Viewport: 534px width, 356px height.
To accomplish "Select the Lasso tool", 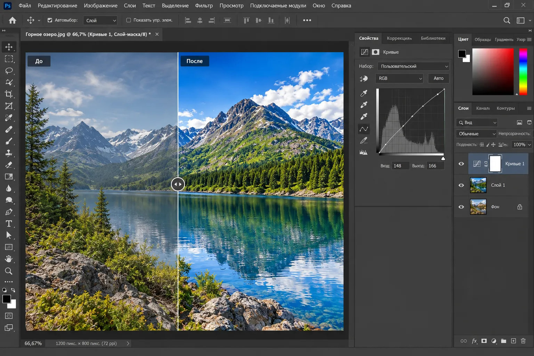I will pyautogui.click(x=9, y=71).
